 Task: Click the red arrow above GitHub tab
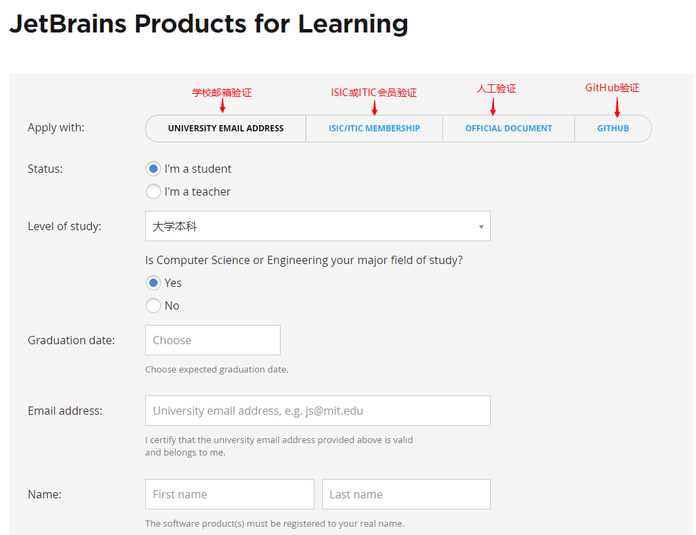[x=617, y=106]
